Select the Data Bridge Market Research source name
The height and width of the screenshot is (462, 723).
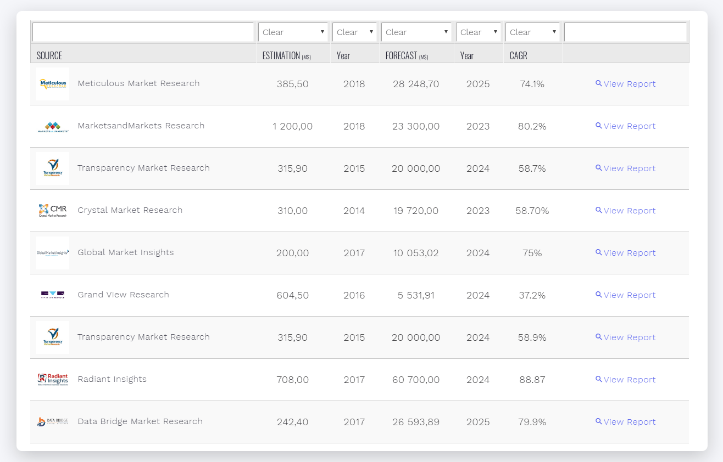140,421
